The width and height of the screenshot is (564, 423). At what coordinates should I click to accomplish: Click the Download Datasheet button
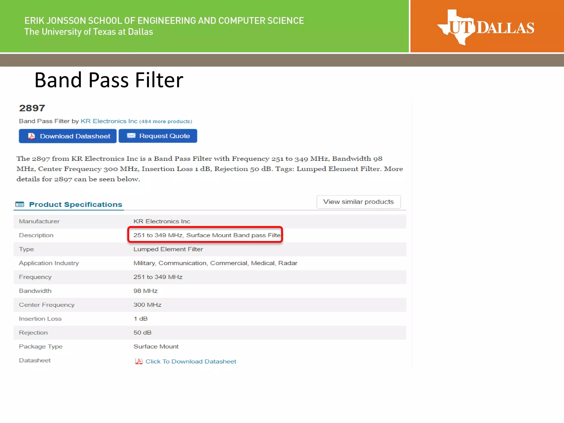pyautogui.click(x=67, y=136)
